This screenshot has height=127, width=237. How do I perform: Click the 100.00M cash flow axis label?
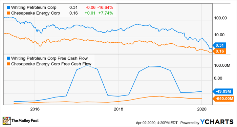tap(223, 65)
